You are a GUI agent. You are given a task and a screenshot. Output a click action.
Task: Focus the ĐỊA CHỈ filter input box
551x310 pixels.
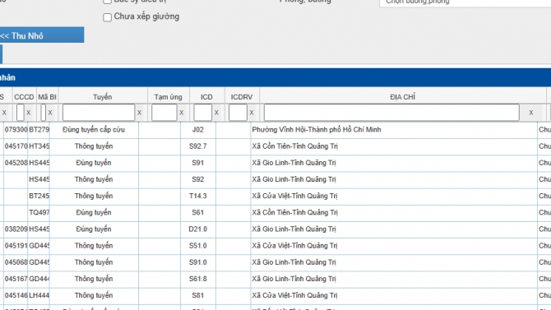coord(391,113)
